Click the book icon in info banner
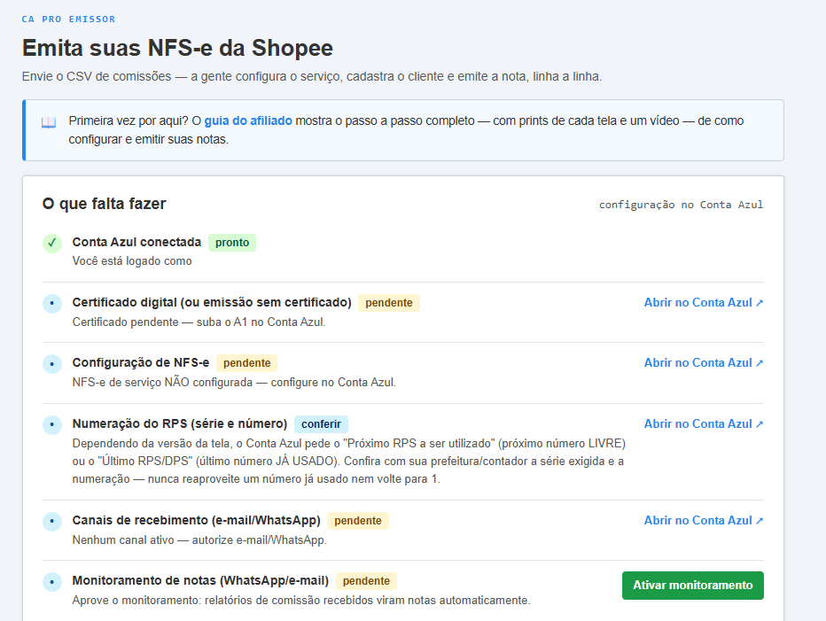Screen dimensions: 826x621 coord(49,123)
